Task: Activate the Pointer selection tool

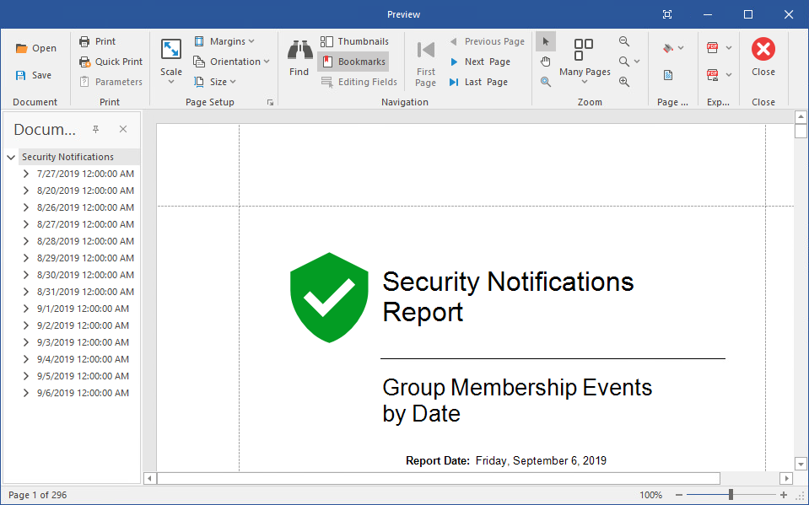Action: click(x=546, y=41)
